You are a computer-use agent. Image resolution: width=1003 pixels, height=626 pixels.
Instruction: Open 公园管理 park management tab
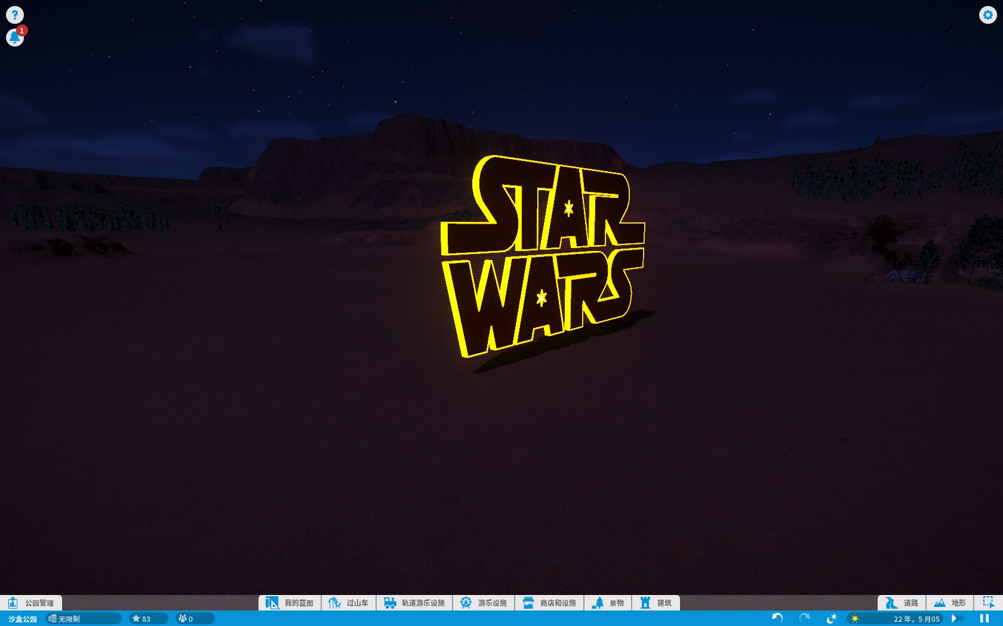pos(30,603)
